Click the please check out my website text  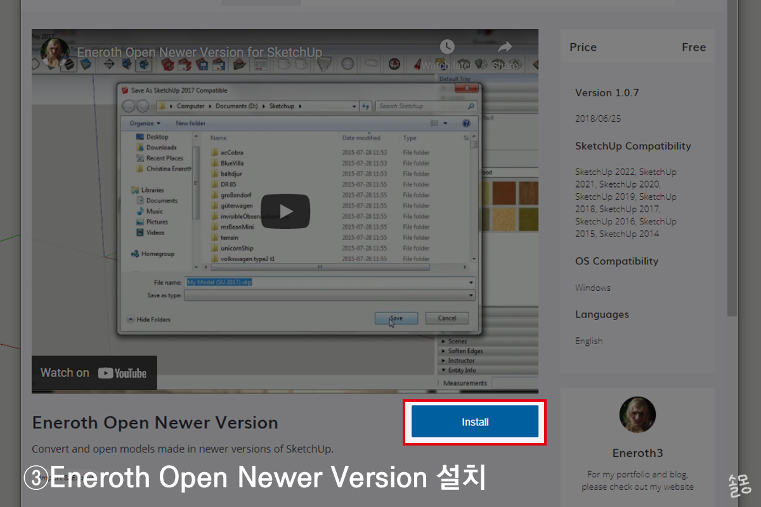click(x=637, y=487)
